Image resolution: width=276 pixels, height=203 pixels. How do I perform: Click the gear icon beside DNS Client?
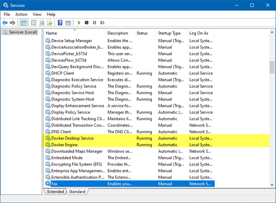(x=48, y=131)
